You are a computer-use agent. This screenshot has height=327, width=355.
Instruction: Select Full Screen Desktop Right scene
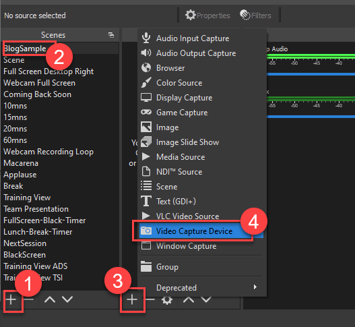point(60,71)
